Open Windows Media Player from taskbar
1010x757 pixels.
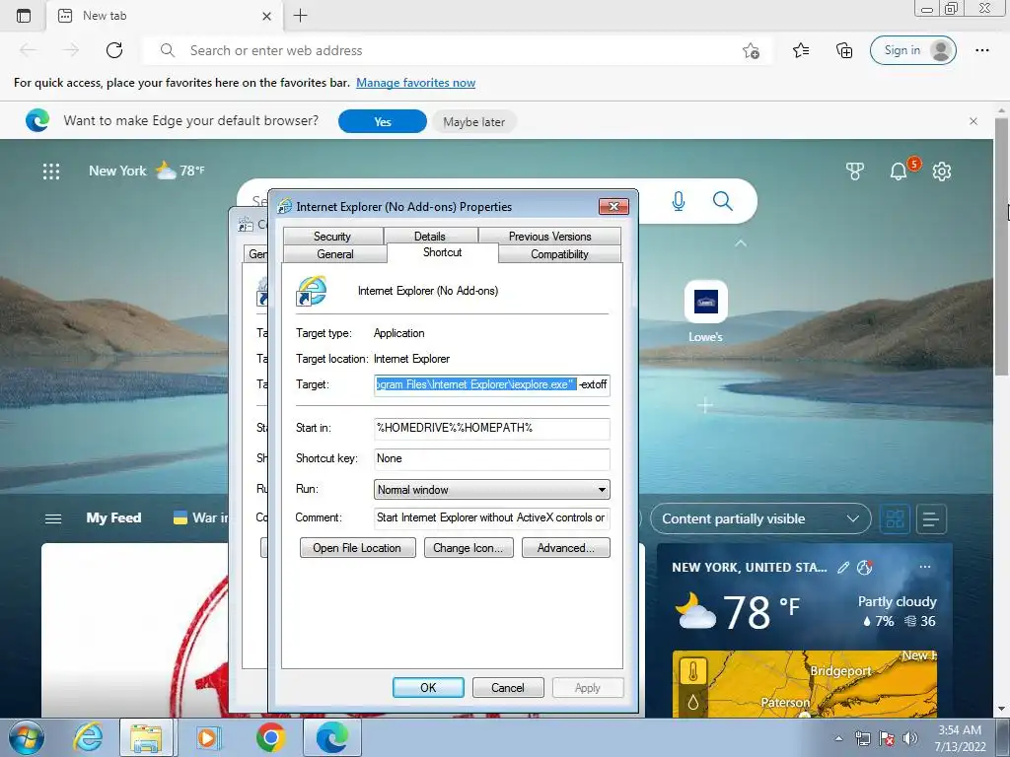[207, 737]
